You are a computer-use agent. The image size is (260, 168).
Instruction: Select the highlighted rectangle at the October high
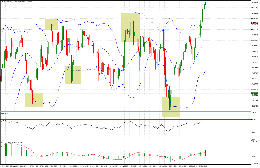130,27
